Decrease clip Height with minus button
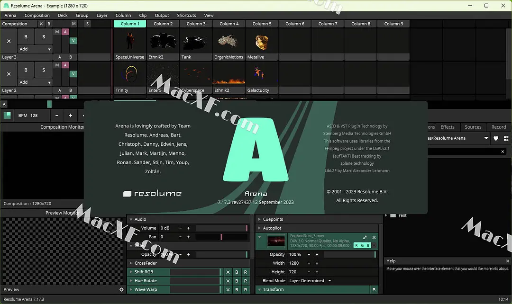512x304 pixels. click(x=309, y=272)
